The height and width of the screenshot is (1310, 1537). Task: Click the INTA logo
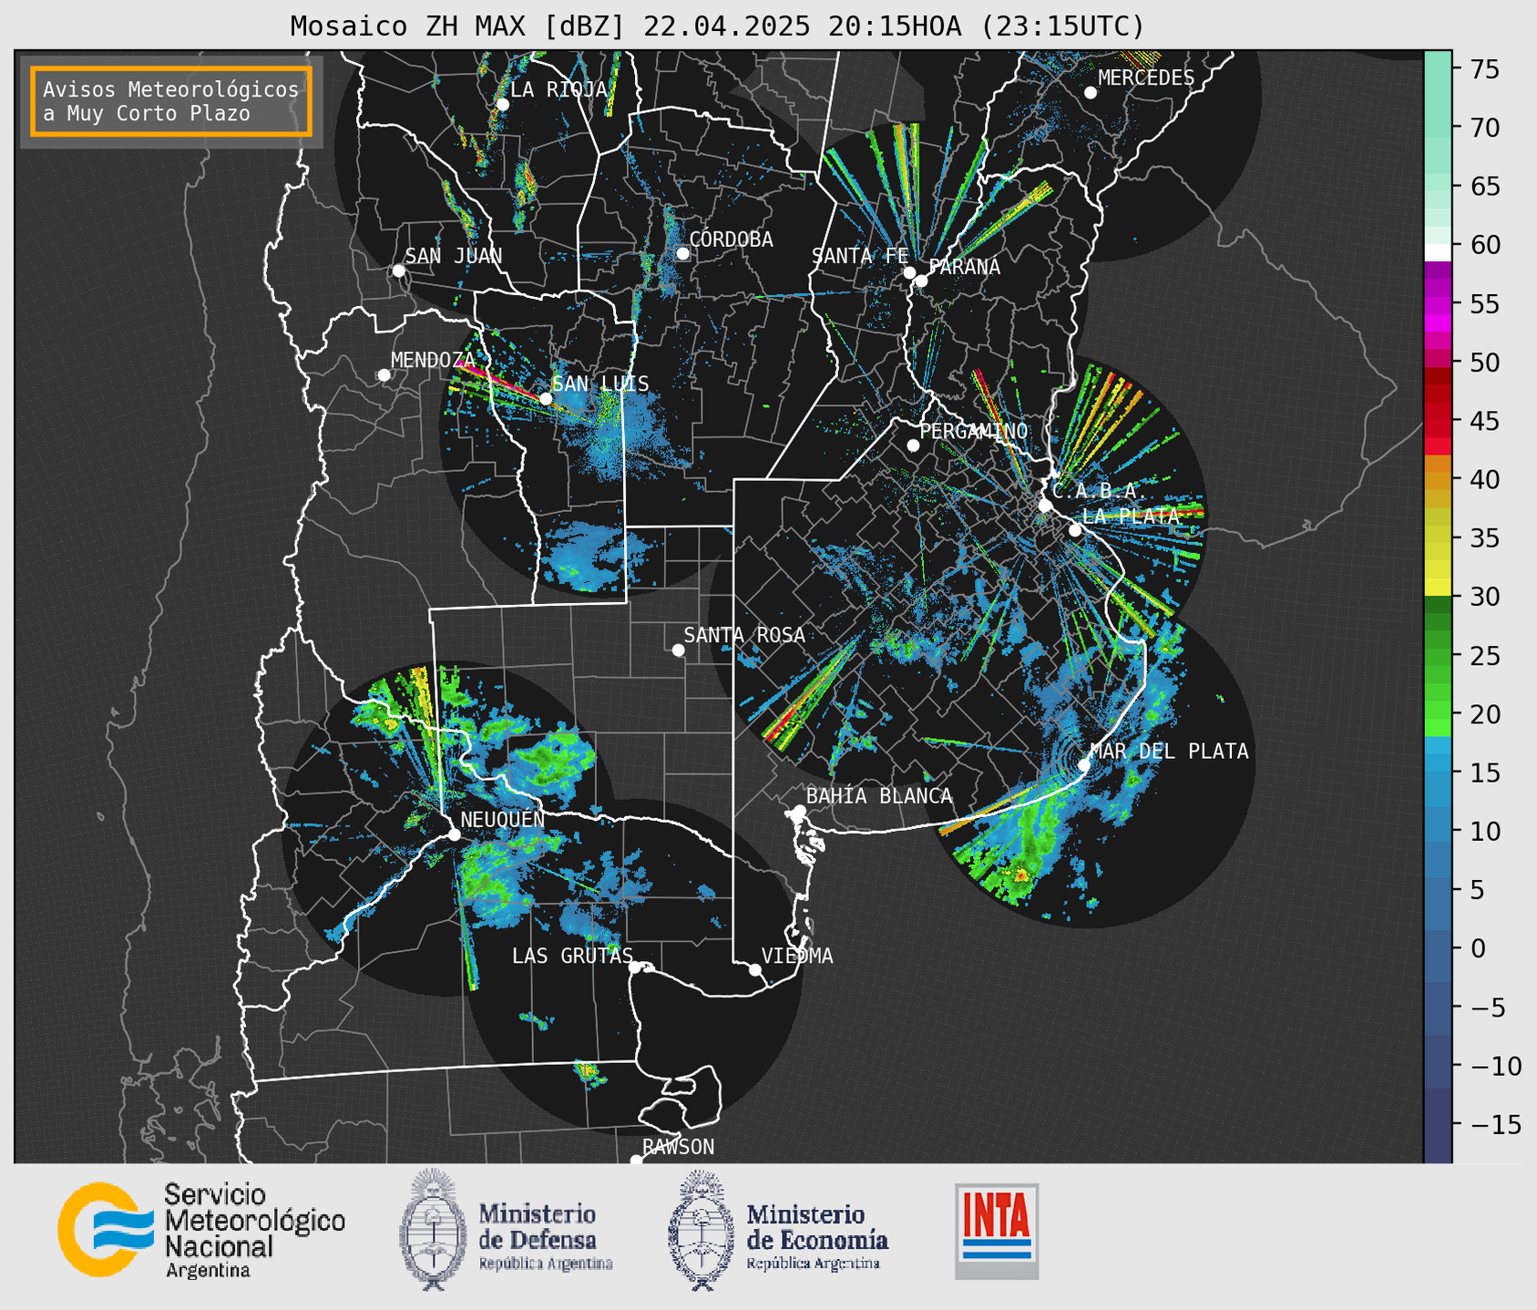pyautogui.click(x=997, y=1231)
